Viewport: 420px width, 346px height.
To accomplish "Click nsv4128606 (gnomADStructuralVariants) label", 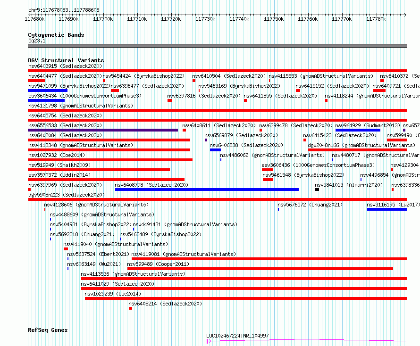I will (x=96, y=205).
